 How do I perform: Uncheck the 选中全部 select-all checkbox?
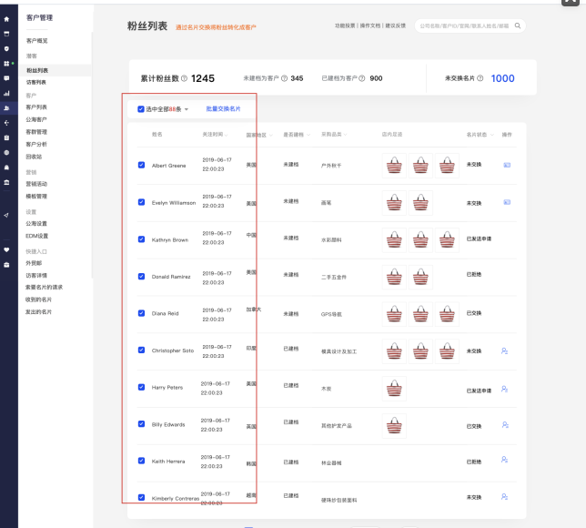(x=141, y=109)
